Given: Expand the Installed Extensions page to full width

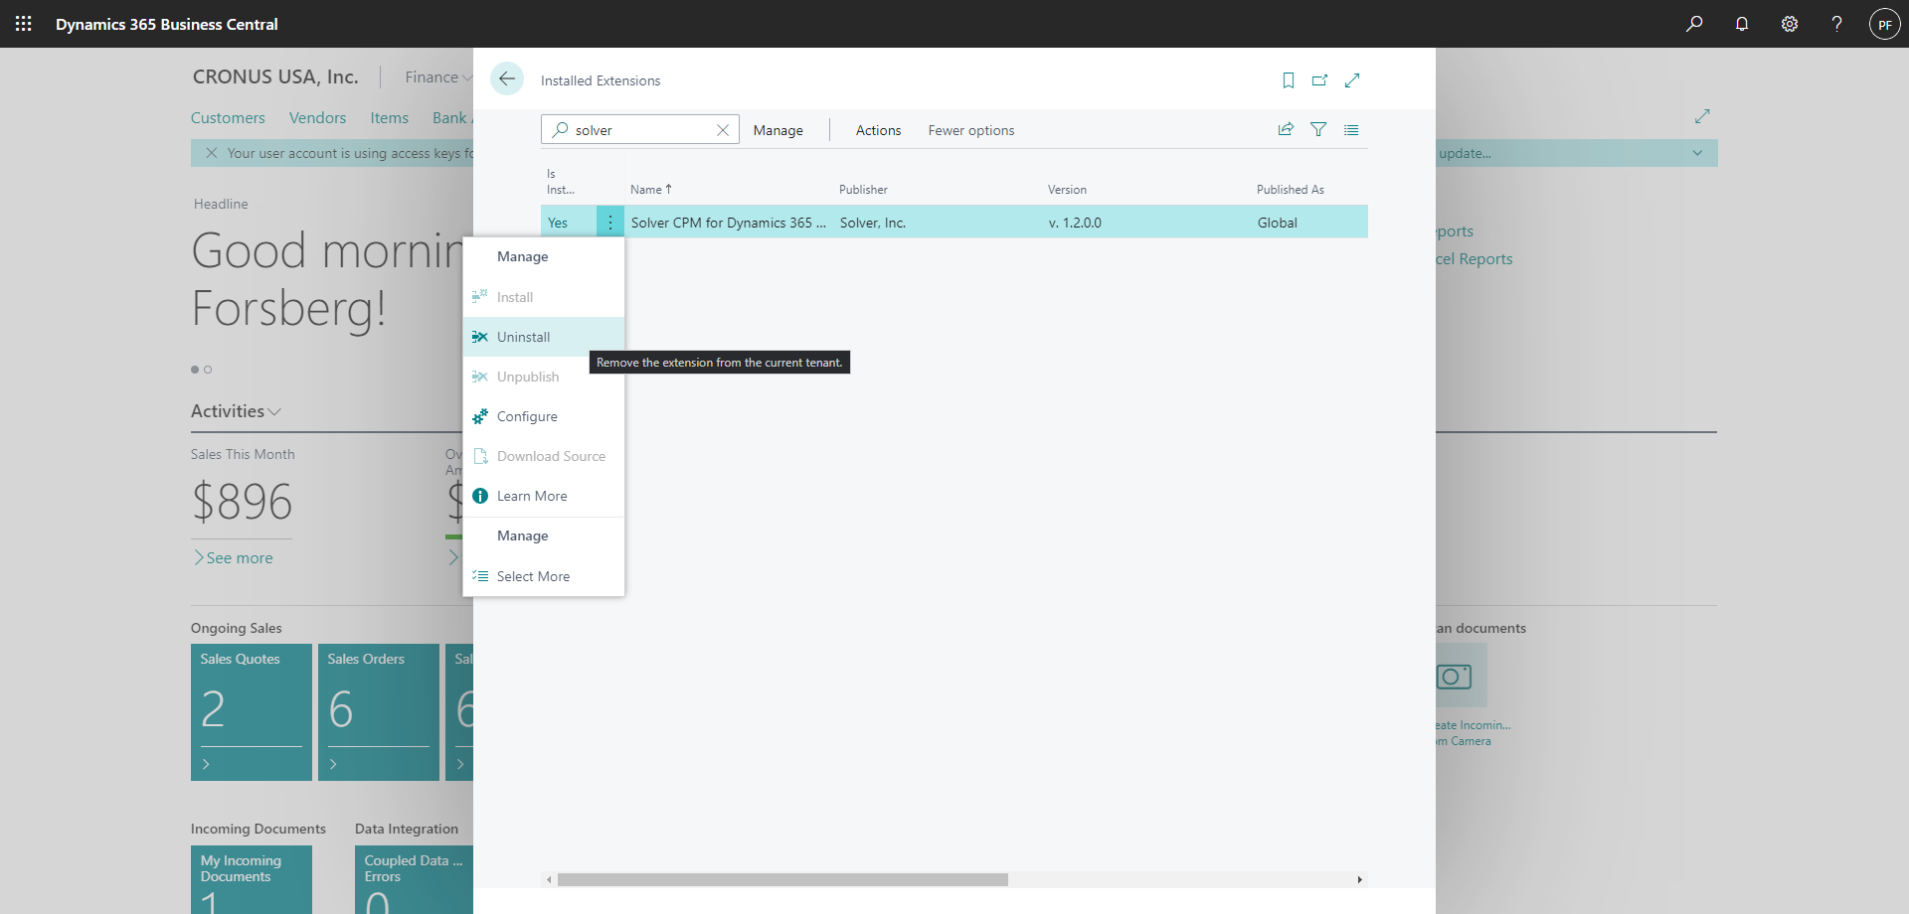Looking at the screenshot, I should (1352, 80).
